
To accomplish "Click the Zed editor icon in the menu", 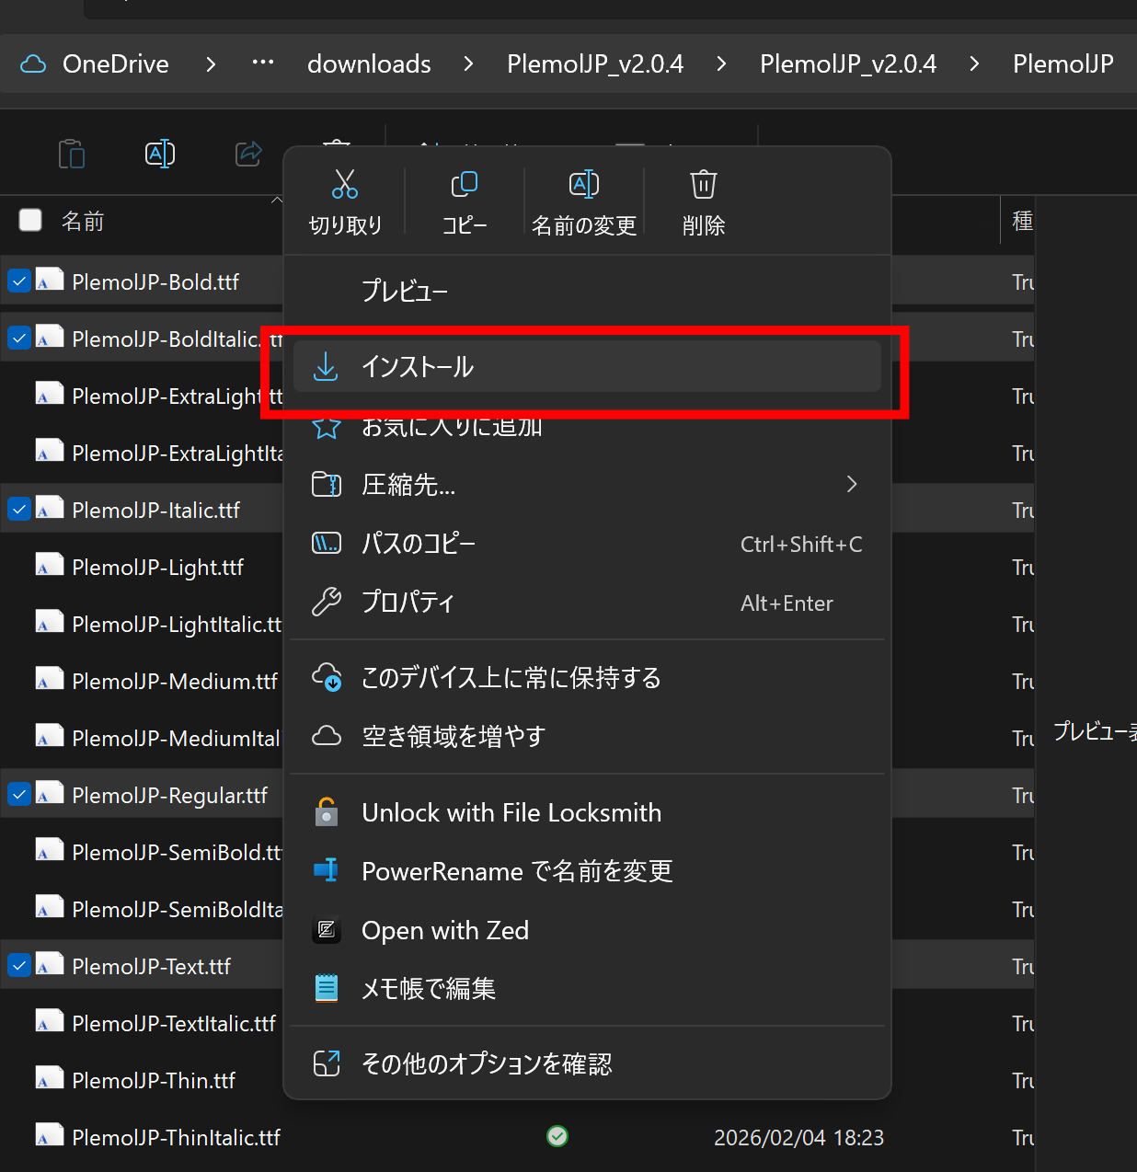I will click(327, 930).
